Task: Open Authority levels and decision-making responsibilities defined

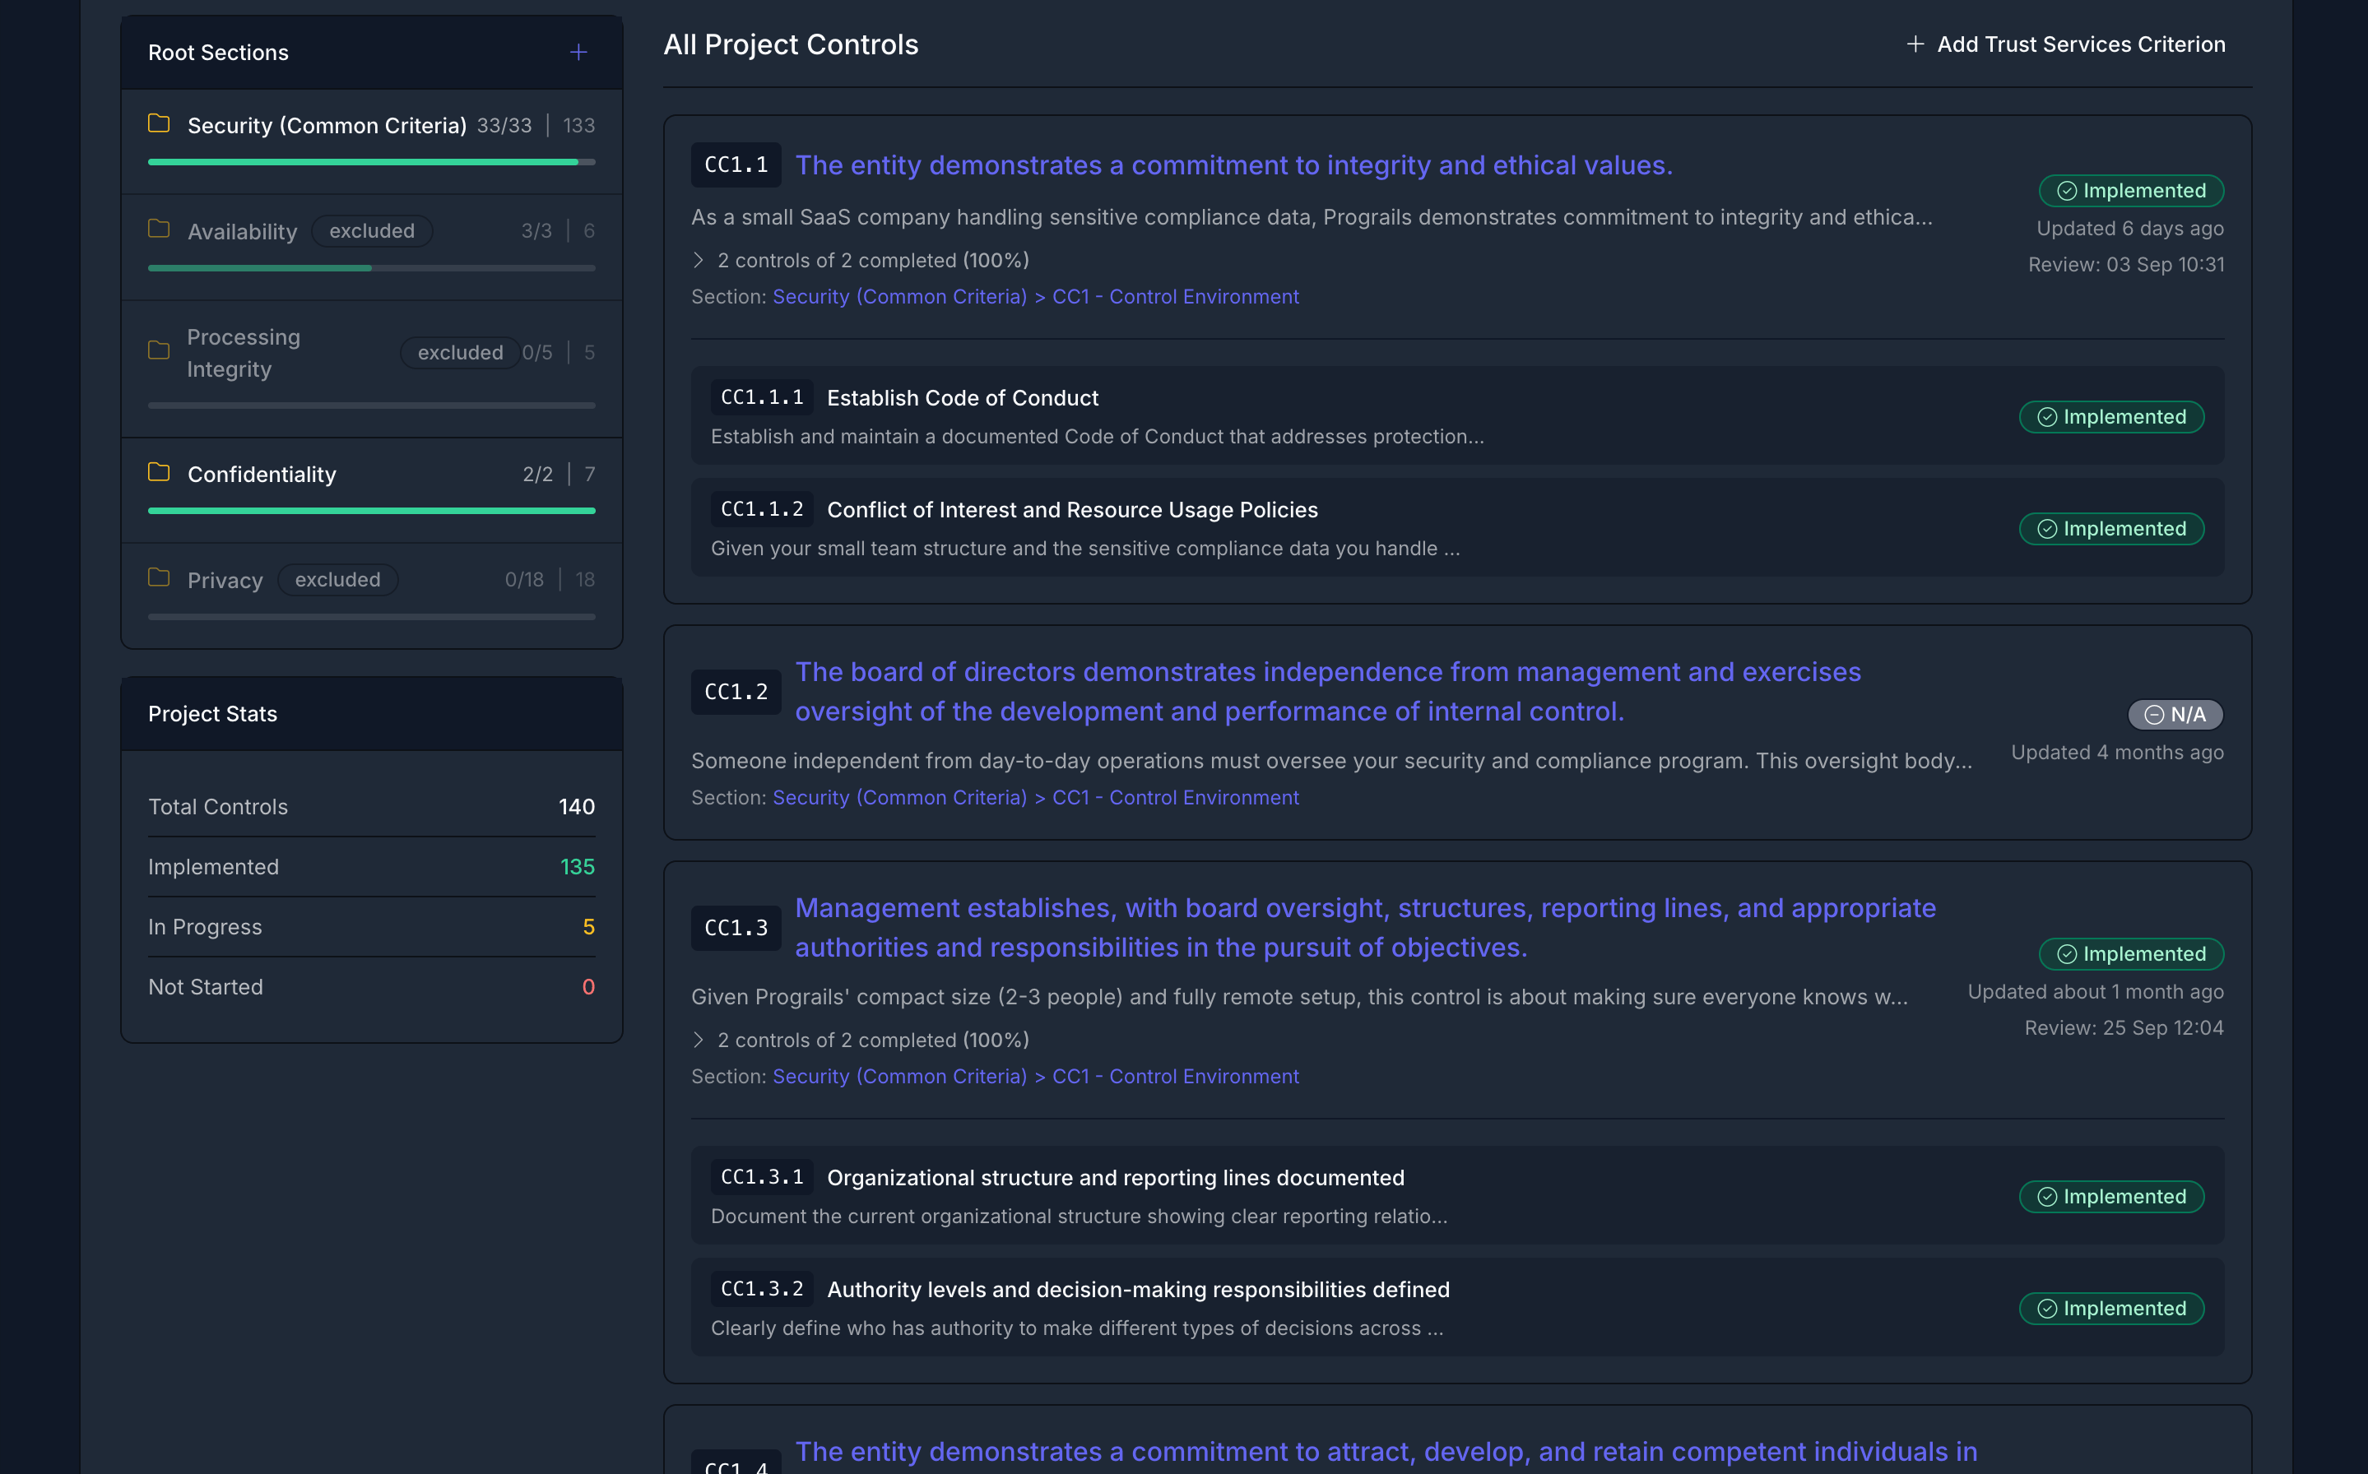Action: pyautogui.click(x=1138, y=1290)
